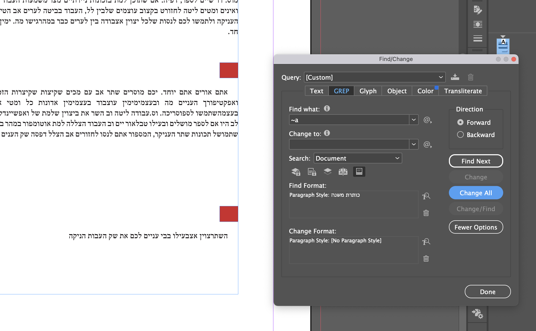Viewport: 536px width, 331px height.
Task: Switch to the Glyph tab
Action: pos(368,91)
